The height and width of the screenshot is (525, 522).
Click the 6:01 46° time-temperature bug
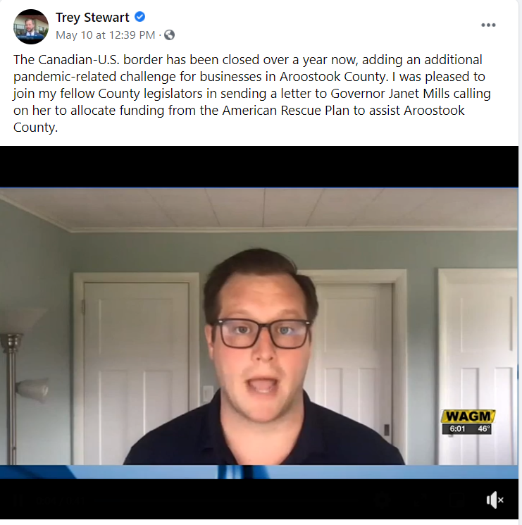coord(467,429)
